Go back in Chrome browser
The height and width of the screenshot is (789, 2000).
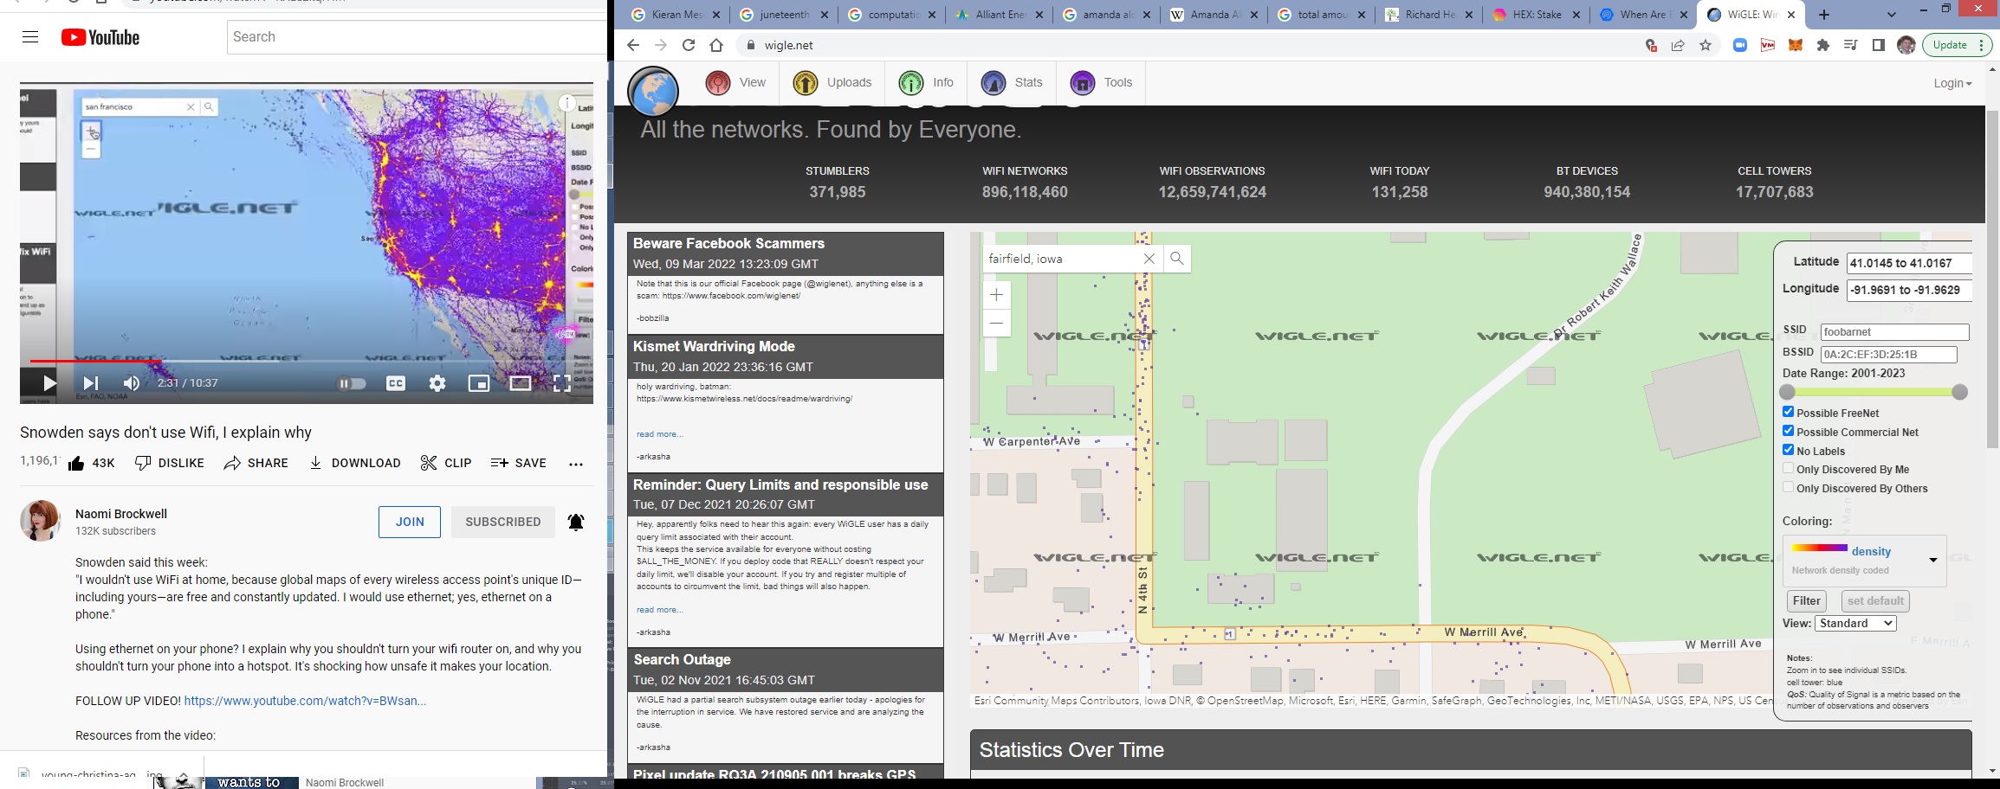(x=633, y=45)
